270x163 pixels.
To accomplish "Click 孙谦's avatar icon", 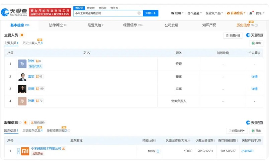I will coord(22,101).
